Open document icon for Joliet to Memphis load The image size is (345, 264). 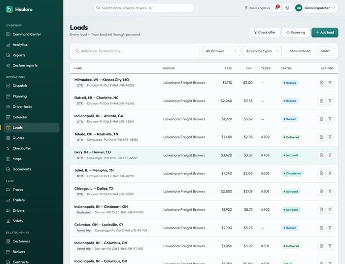[x=321, y=173]
